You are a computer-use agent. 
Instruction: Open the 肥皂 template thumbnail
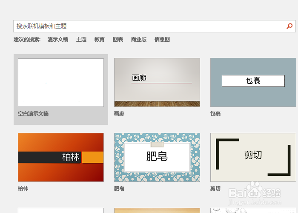tap(157, 157)
